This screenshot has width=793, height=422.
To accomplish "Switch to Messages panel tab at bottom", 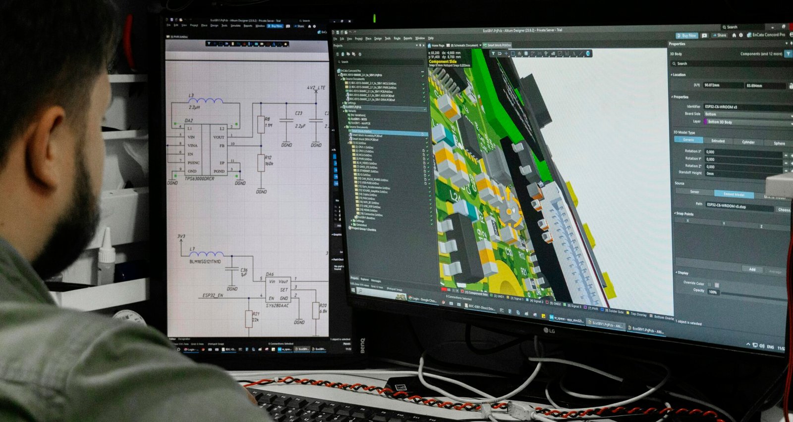I will click(376, 281).
